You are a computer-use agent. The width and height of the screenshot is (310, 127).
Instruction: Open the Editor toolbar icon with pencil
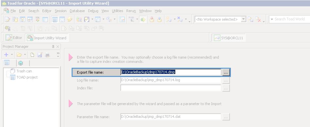[x=8, y=19]
